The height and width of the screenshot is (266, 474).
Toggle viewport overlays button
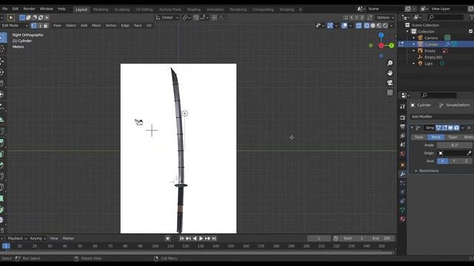tap(344, 26)
